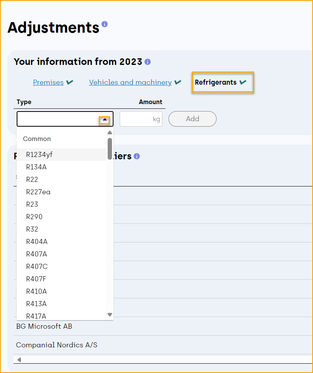Open the Premises link
The width and height of the screenshot is (313, 373).
click(48, 82)
